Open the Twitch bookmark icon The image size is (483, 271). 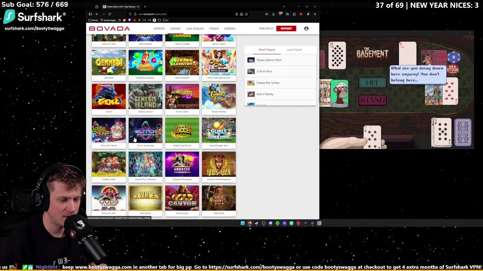(129, 20)
